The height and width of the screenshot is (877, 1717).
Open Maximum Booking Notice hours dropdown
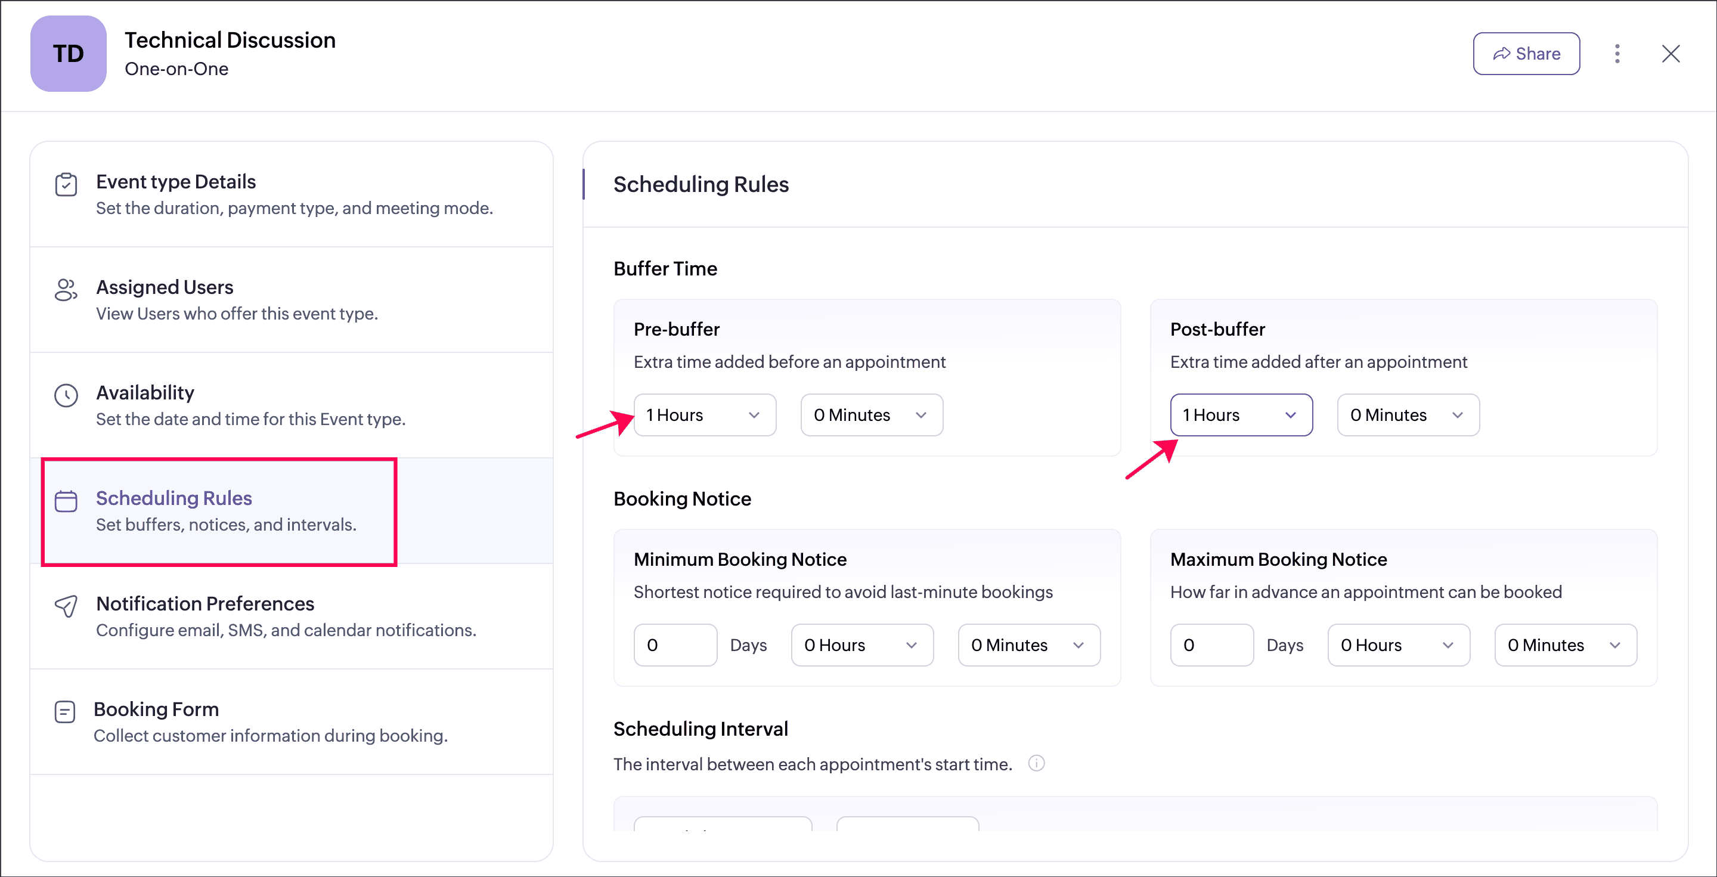pyautogui.click(x=1399, y=645)
